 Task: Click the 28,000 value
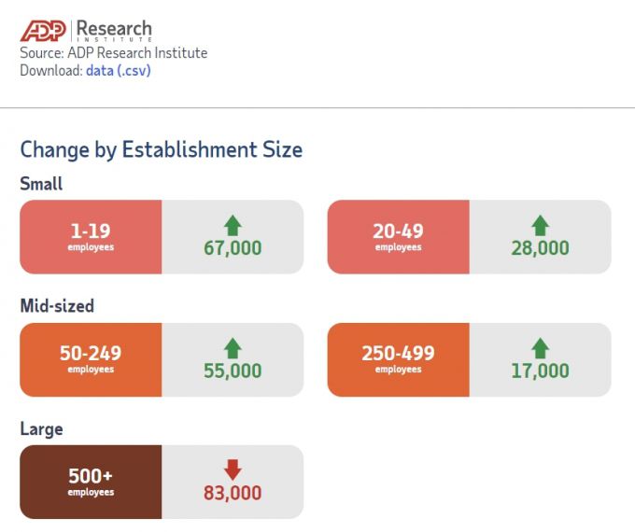[x=540, y=248]
